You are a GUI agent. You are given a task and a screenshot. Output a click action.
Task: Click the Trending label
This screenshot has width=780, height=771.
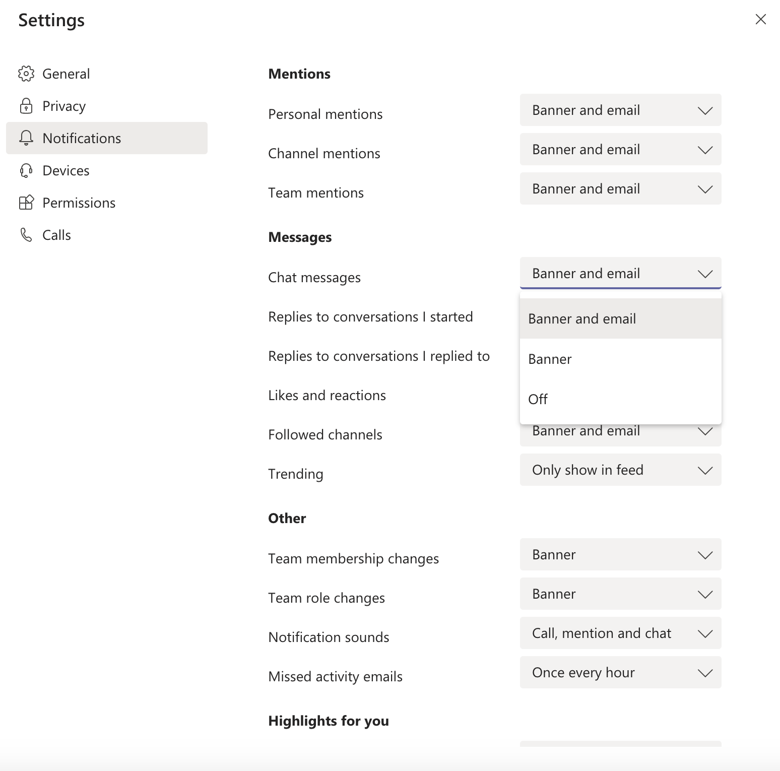[296, 474]
